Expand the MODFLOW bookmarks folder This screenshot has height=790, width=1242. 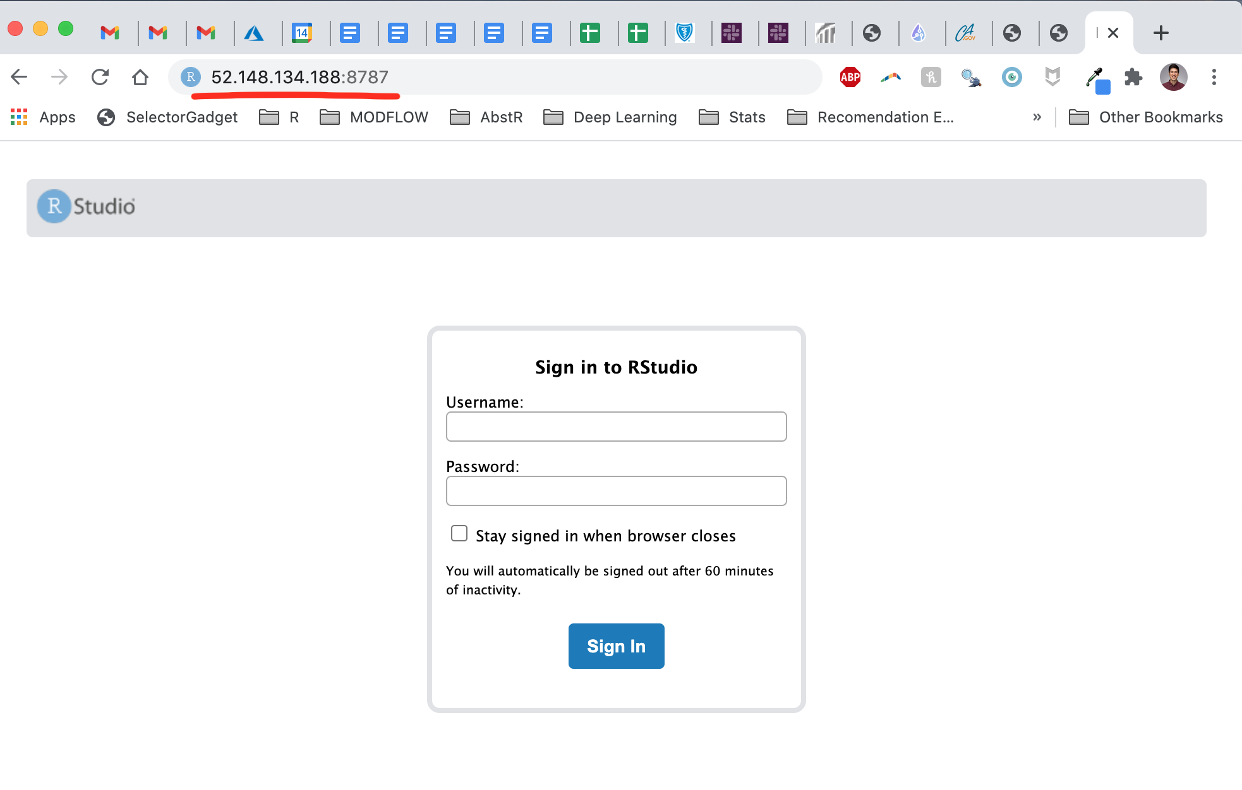click(374, 117)
